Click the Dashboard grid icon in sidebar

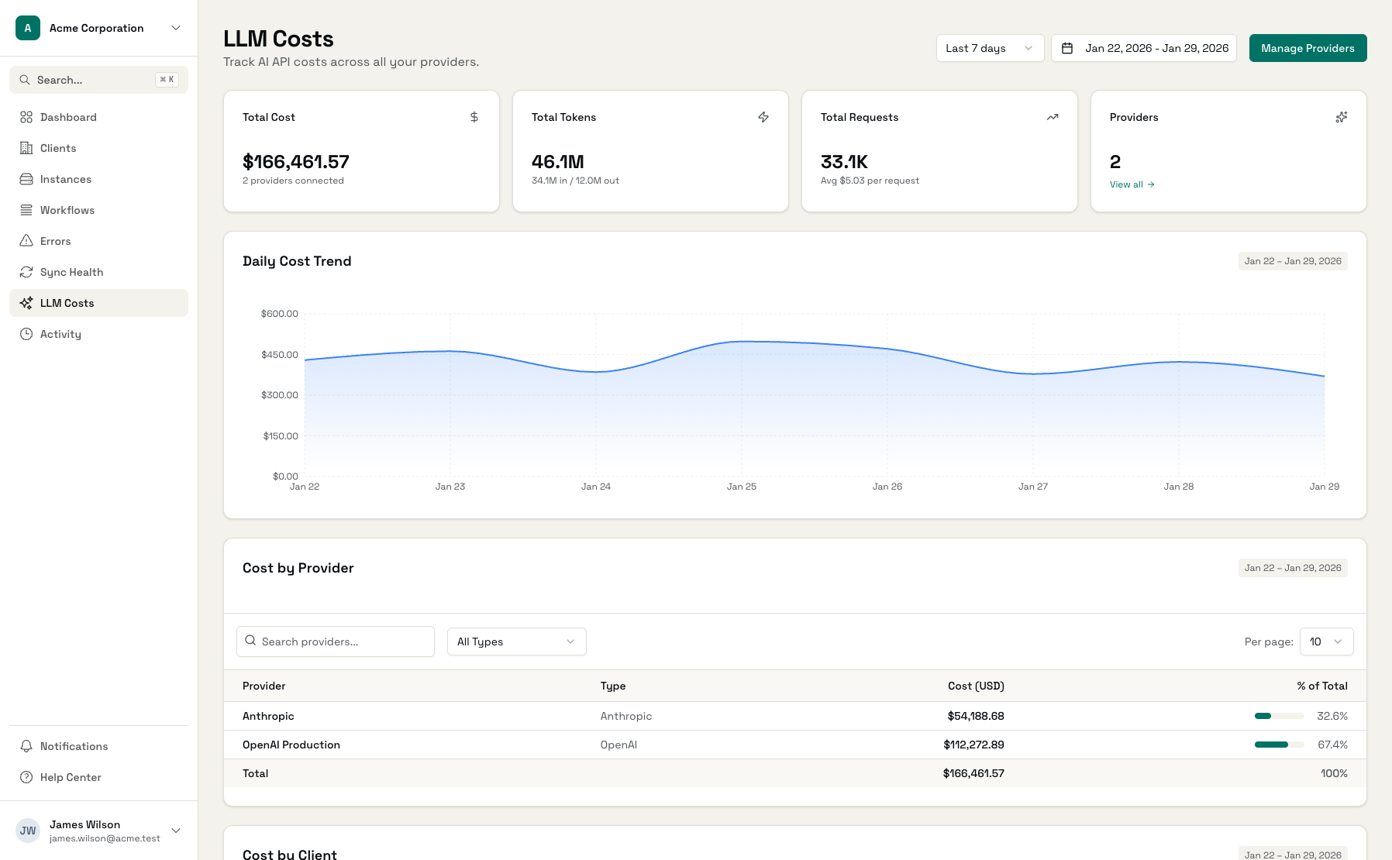point(26,117)
